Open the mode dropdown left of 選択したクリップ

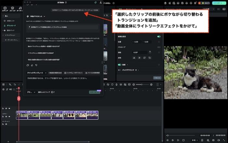tap(31, 92)
